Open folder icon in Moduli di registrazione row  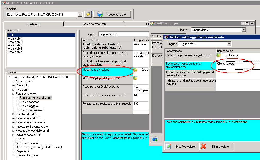135,70
